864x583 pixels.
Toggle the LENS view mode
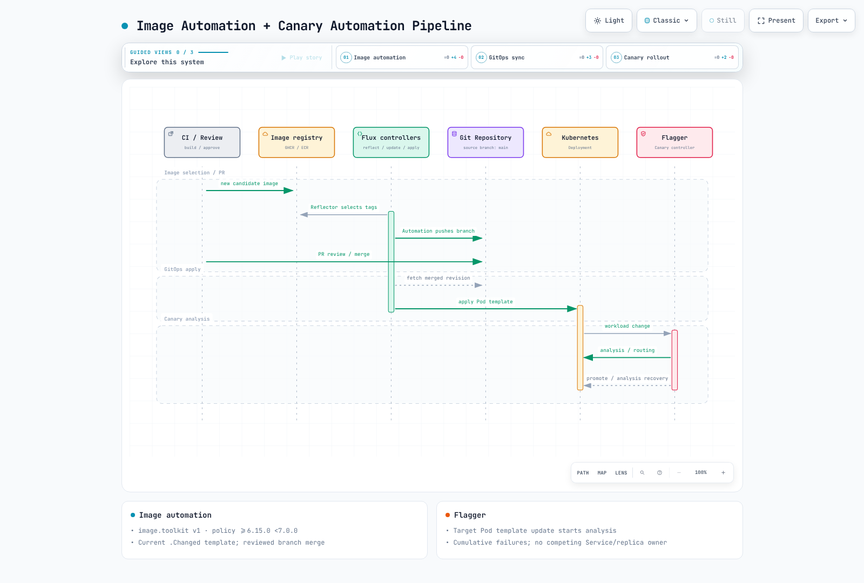621,473
